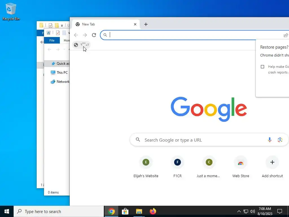Launch Firefox from taskbar
Image resolution: width=289 pixels, height=217 pixels.
(153, 211)
